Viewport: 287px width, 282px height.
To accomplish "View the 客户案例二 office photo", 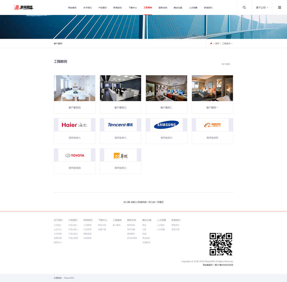I will click(x=166, y=88).
